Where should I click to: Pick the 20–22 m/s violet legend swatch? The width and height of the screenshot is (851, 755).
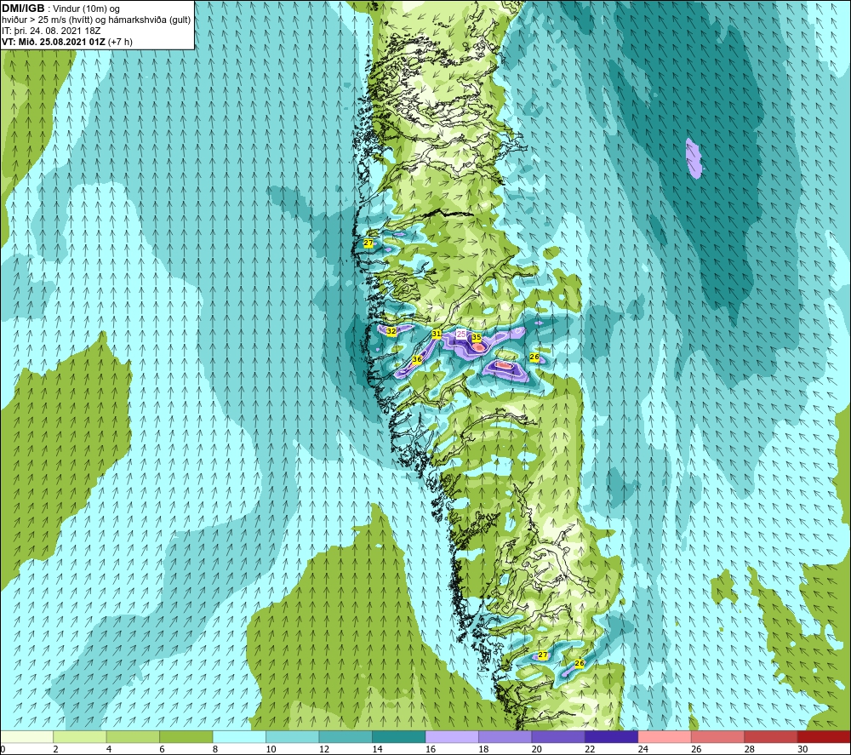tap(558, 737)
